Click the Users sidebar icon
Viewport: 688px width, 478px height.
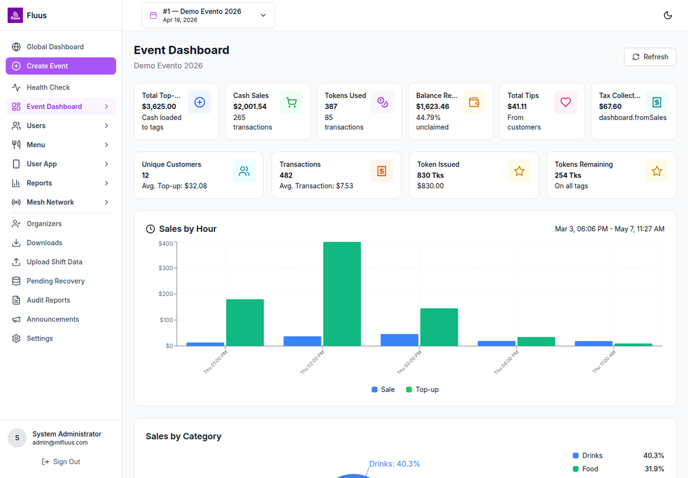coord(16,126)
